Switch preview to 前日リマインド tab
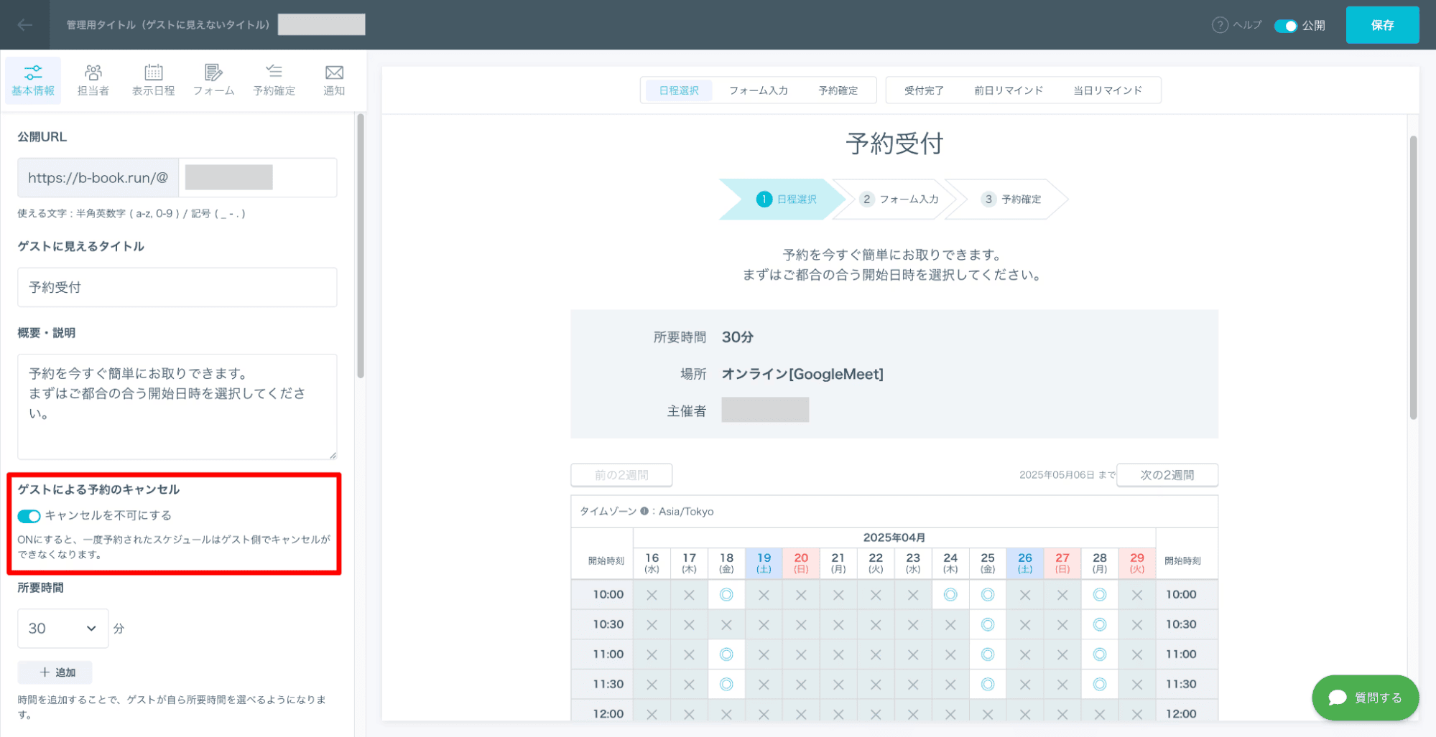1436x737 pixels. [x=1009, y=90]
